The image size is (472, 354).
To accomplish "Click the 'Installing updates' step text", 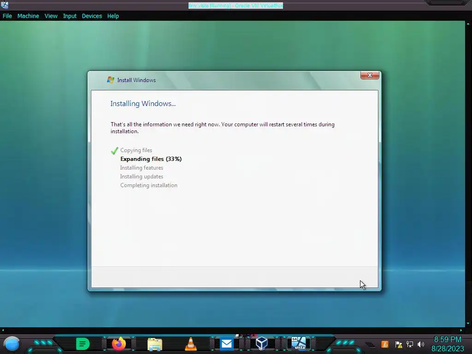I will pyautogui.click(x=142, y=177).
